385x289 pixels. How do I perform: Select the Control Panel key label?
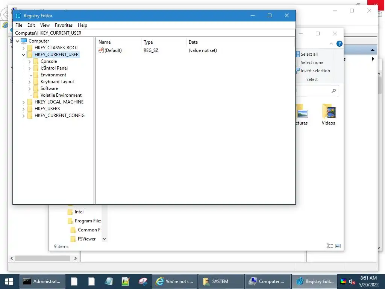(54, 68)
